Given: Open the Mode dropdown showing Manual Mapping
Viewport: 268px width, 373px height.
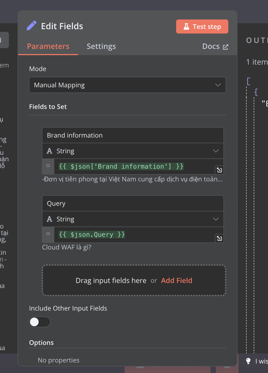Looking at the screenshot, I should (128, 85).
